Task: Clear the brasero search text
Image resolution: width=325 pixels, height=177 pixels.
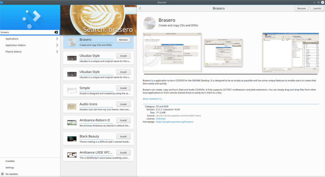Action: (x=56, y=32)
